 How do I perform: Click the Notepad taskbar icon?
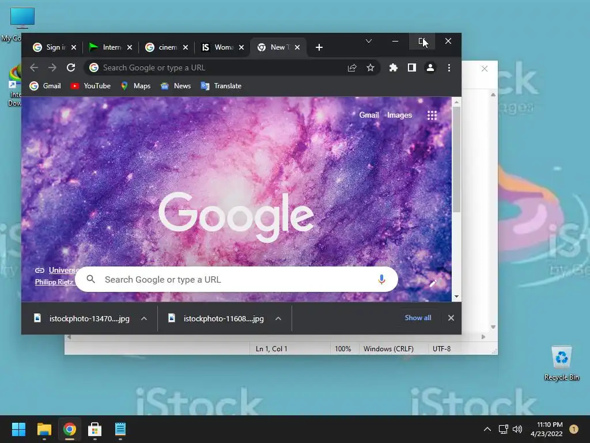[x=120, y=429]
